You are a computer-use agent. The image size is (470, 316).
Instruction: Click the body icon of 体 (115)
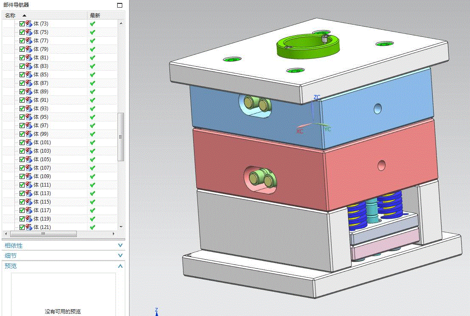pyautogui.click(x=29, y=202)
